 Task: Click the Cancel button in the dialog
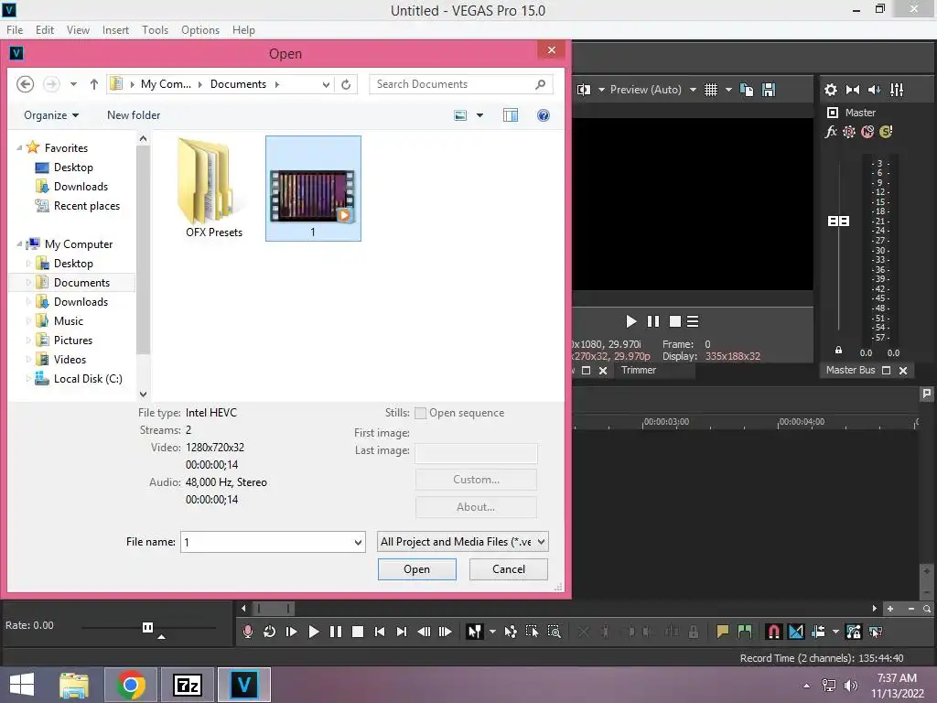(x=509, y=569)
